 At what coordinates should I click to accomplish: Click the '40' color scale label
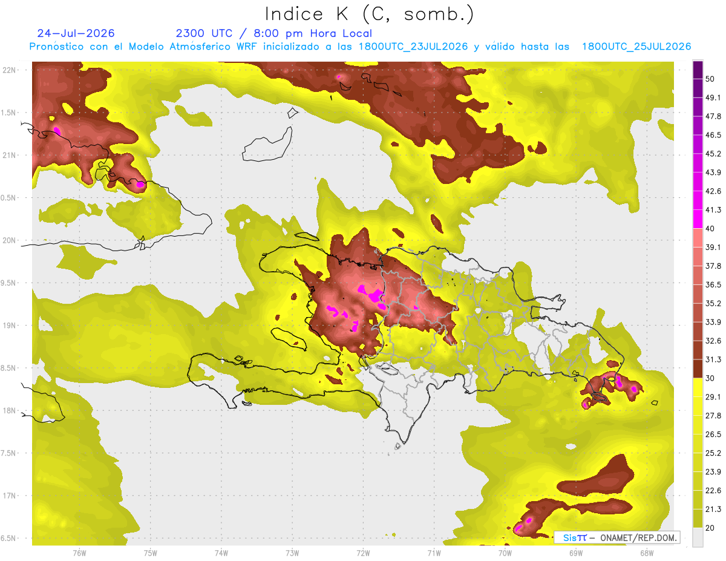[x=711, y=229]
